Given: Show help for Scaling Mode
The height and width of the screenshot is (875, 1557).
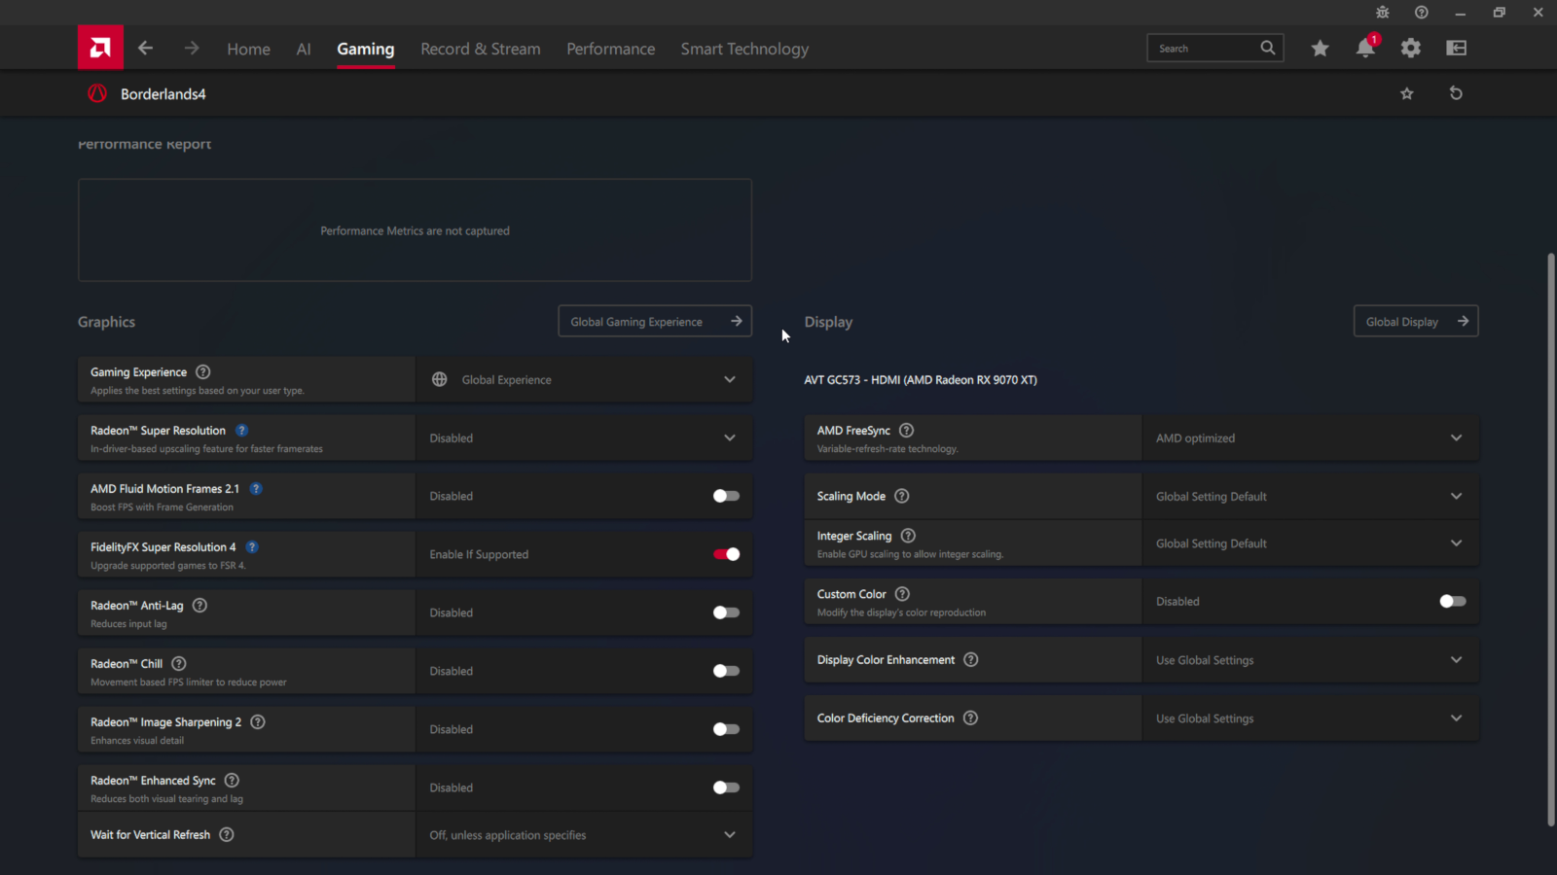Looking at the screenshot, I should point(902,496).
